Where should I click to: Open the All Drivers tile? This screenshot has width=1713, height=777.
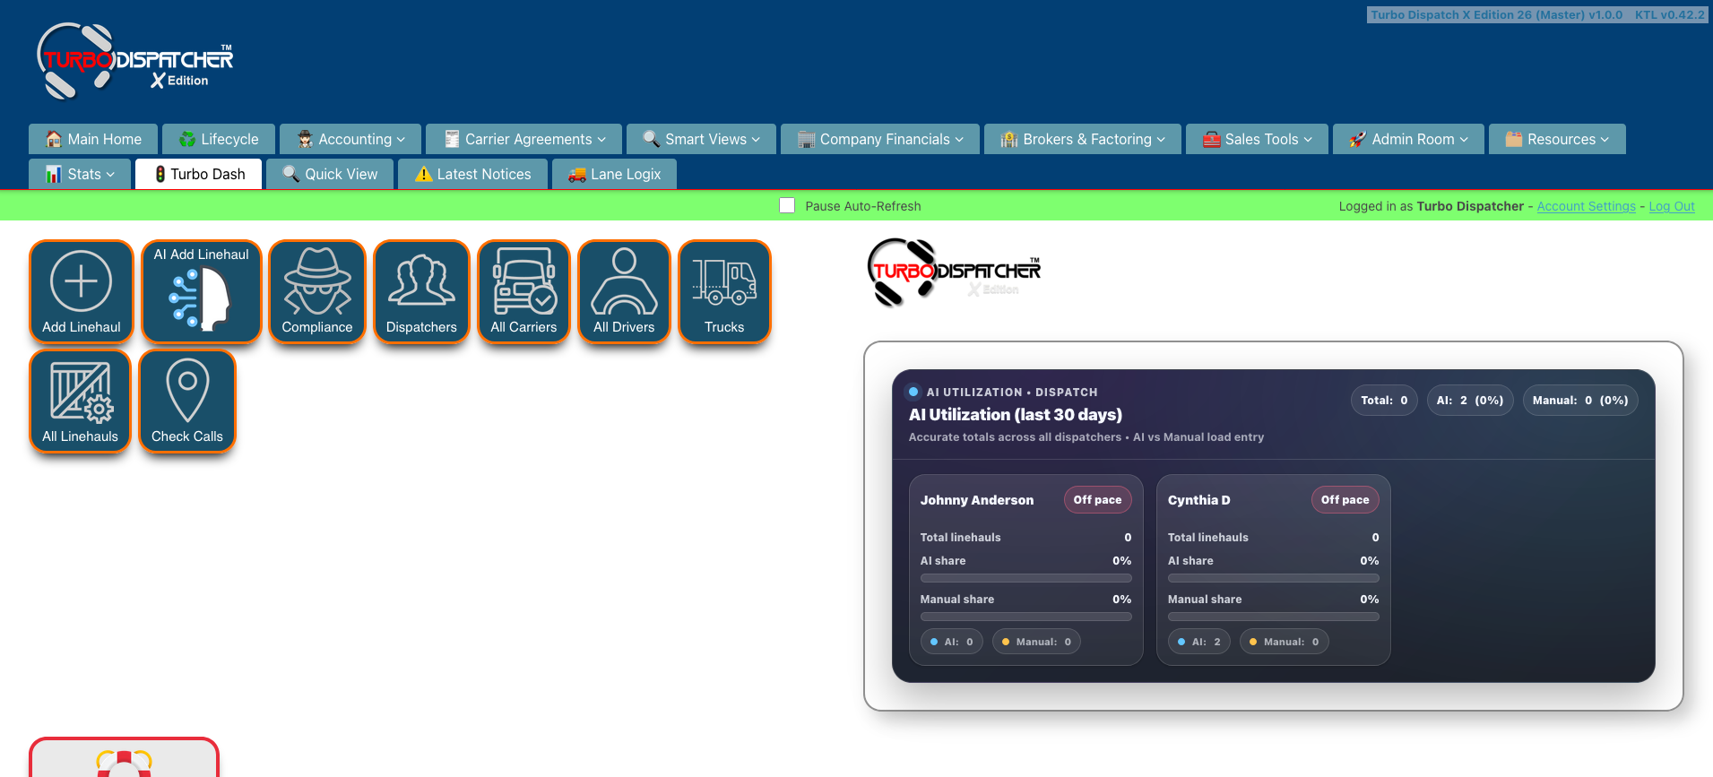(624, 291)
